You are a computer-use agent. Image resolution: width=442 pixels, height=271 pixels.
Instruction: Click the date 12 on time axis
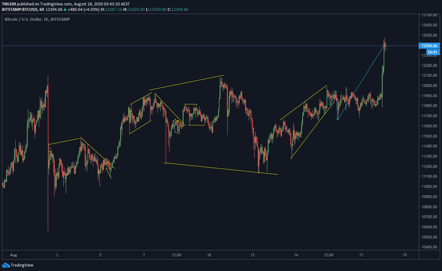point(253,255)
